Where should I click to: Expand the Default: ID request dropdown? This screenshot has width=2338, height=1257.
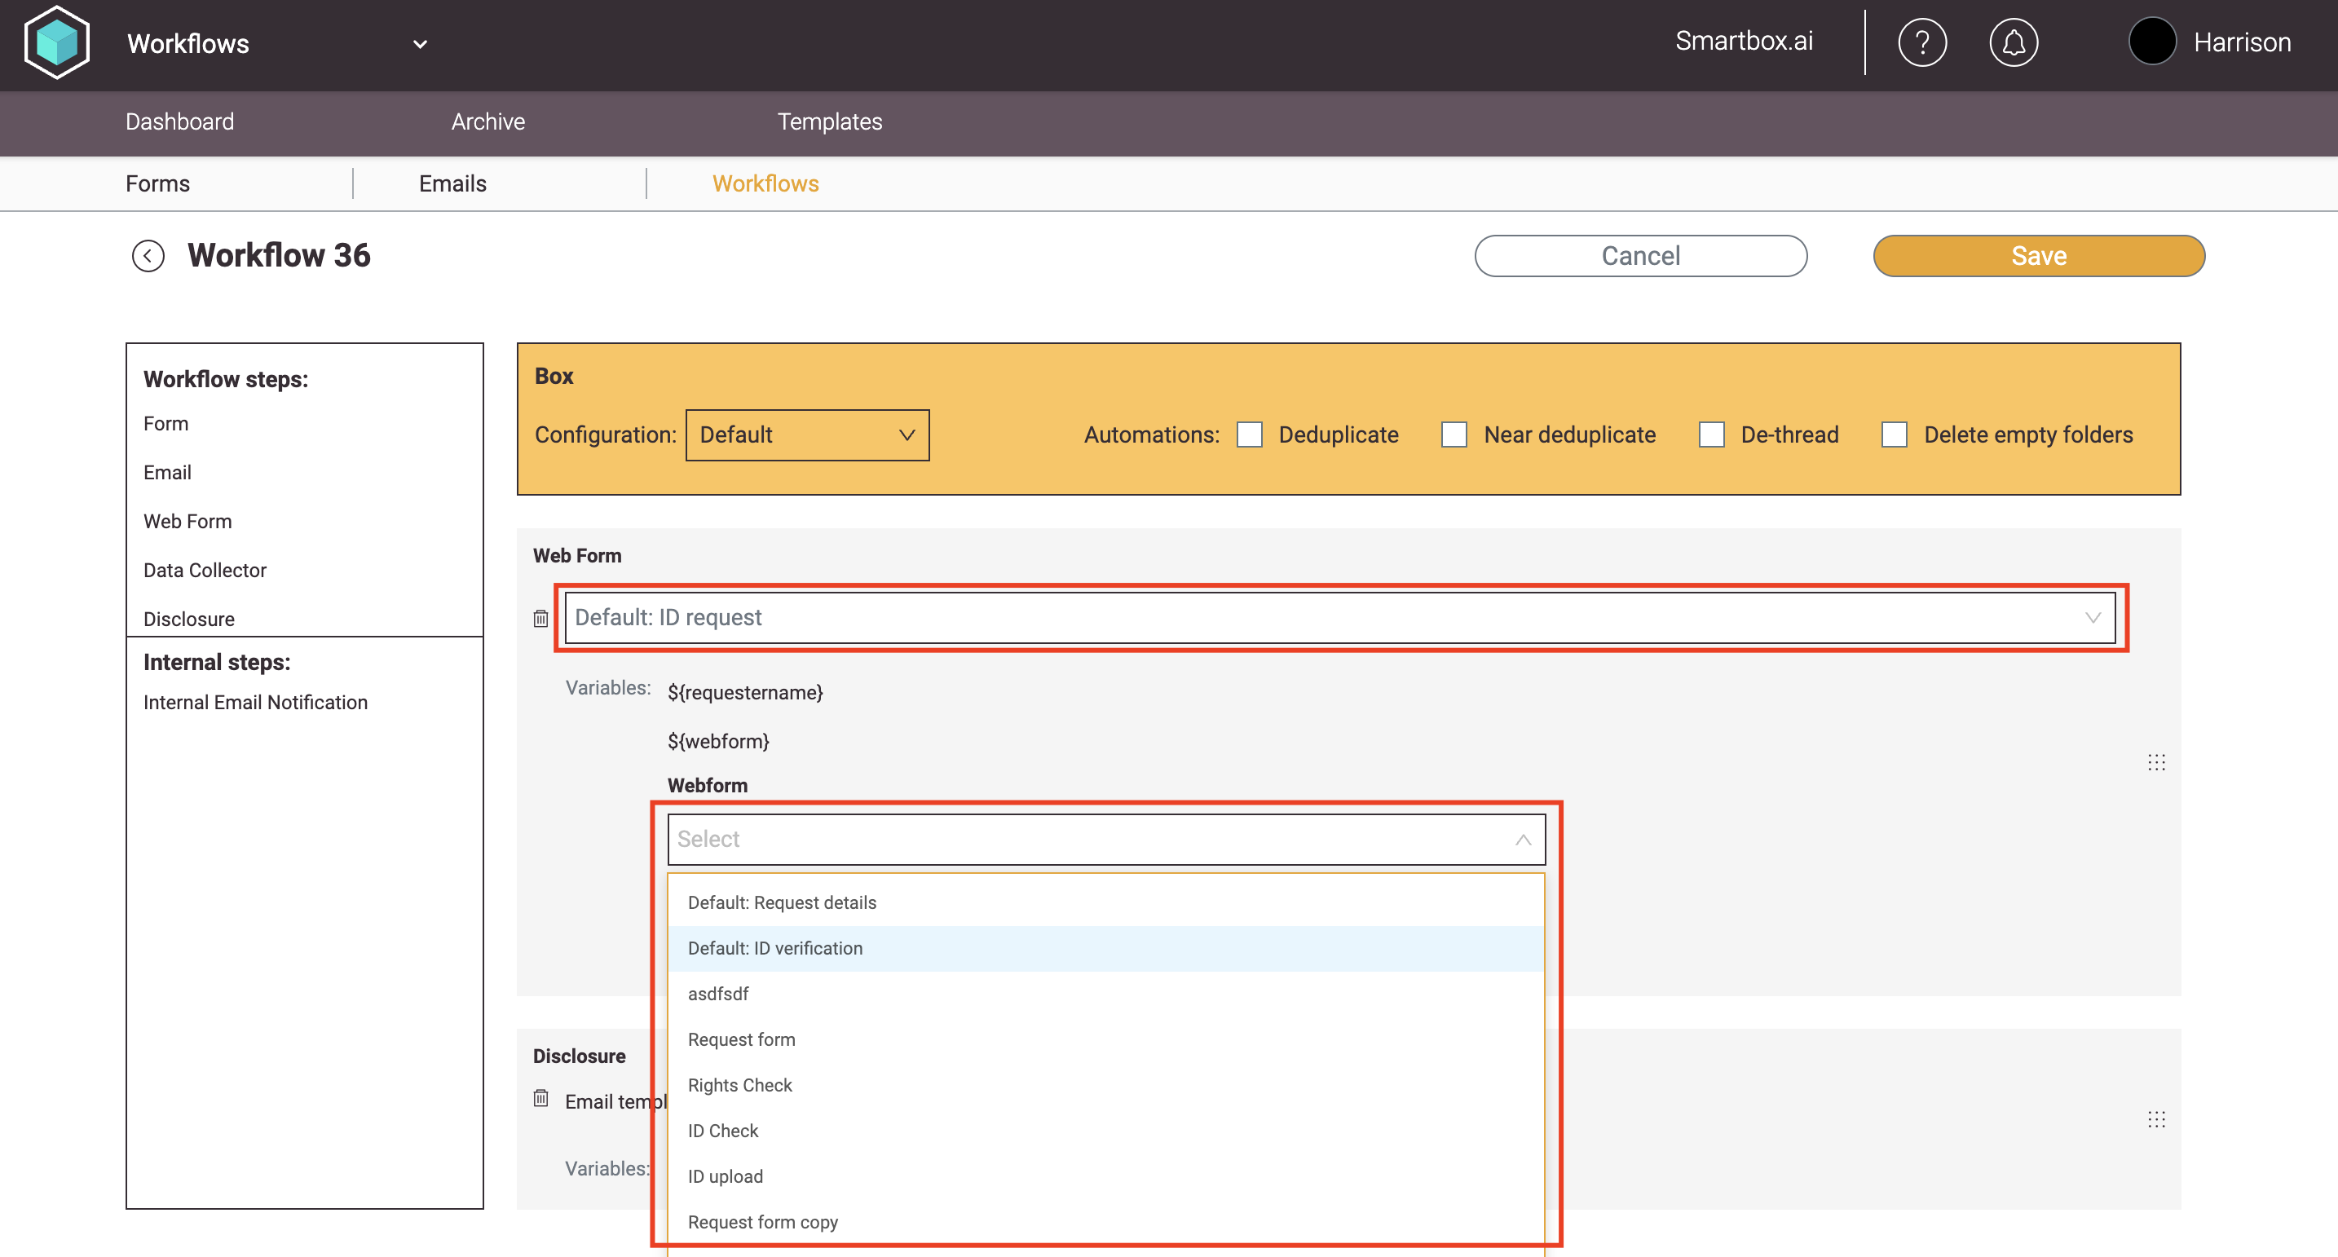click(x=1339, y=618)
